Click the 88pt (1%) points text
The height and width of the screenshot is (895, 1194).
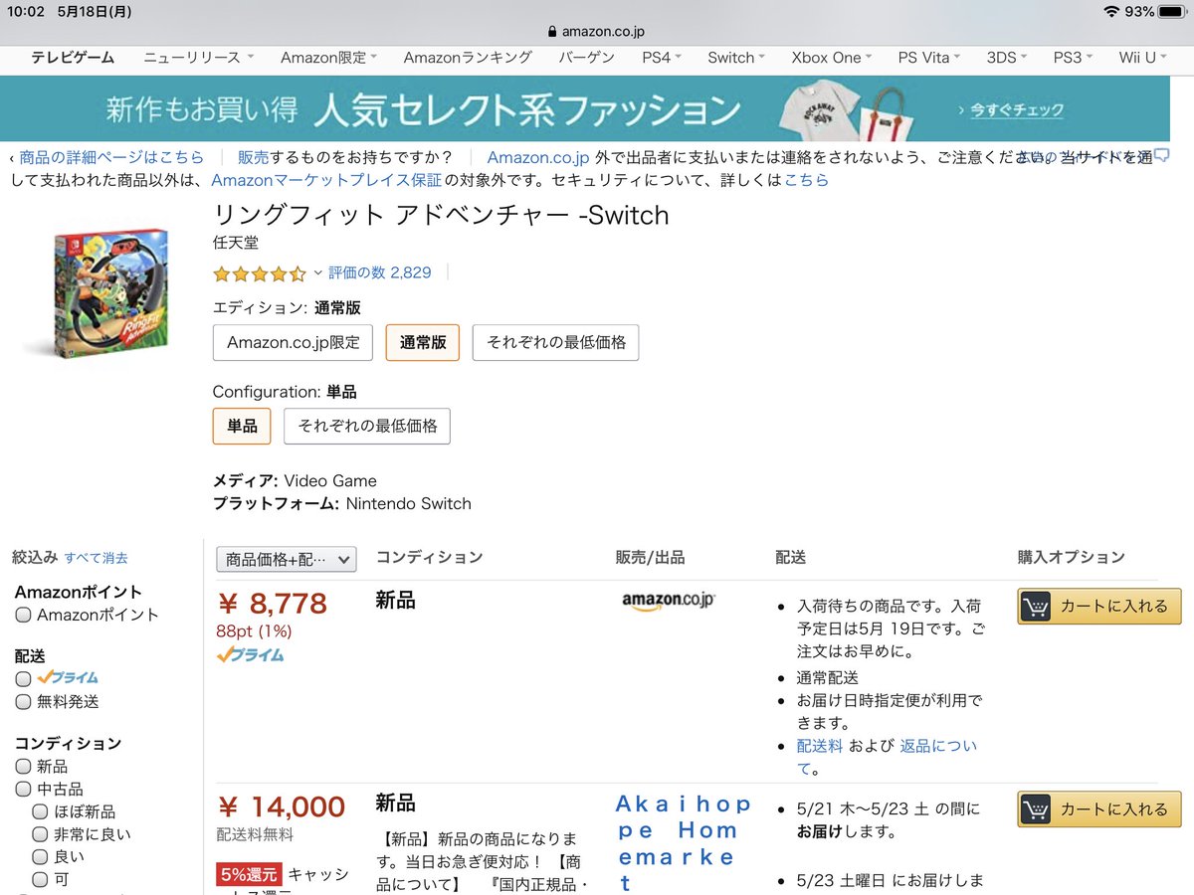click(x=254, y=630)
